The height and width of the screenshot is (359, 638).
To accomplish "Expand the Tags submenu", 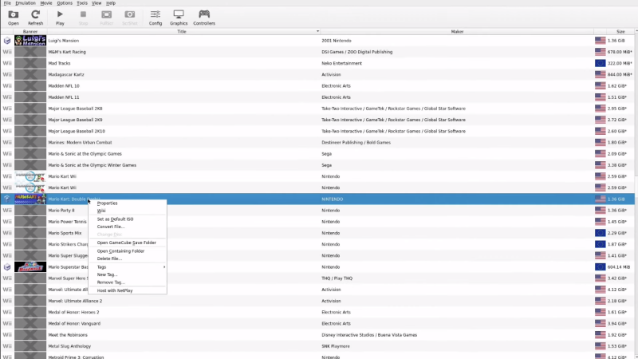I will [128, 267].
